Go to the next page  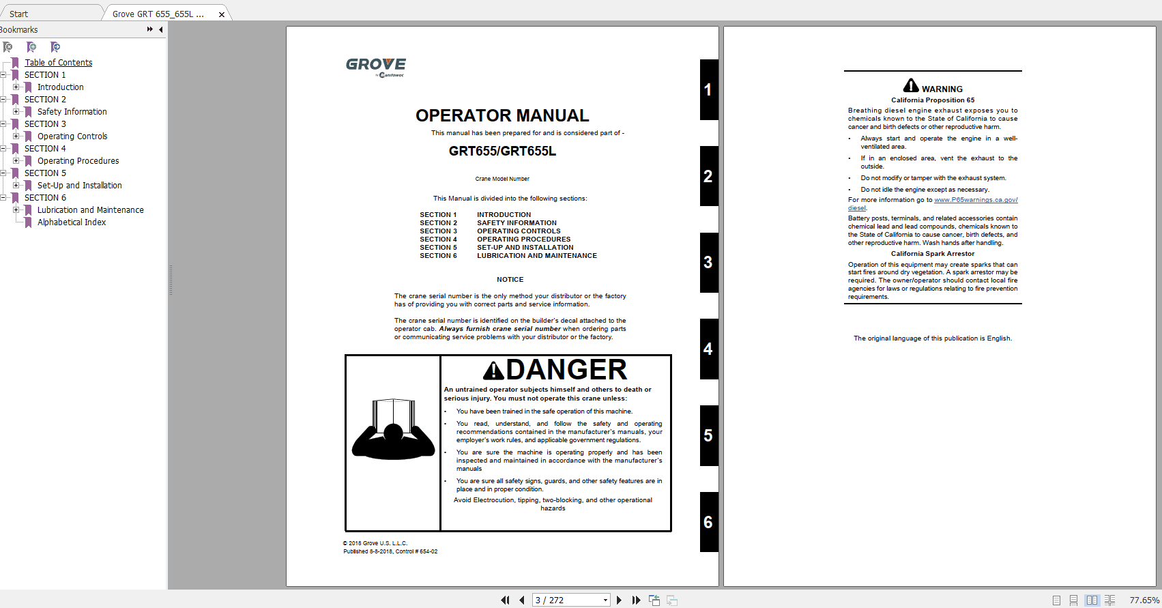point(619,600)
